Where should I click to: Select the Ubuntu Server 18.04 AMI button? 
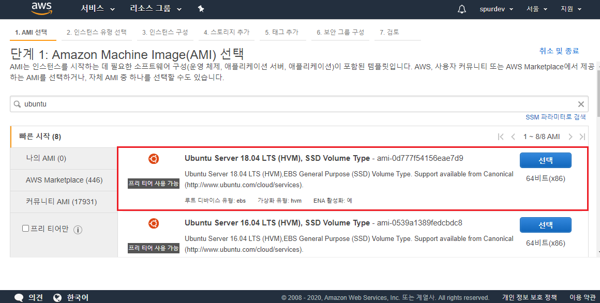(x=545, y=160)
